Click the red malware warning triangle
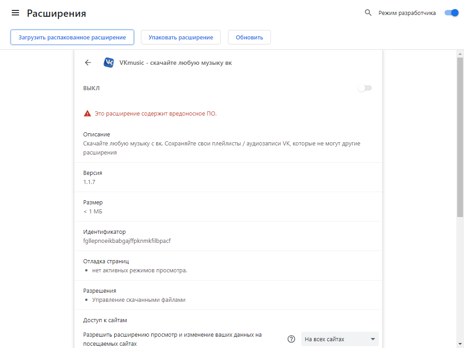 pyautogui.click(x=87, y=113)
